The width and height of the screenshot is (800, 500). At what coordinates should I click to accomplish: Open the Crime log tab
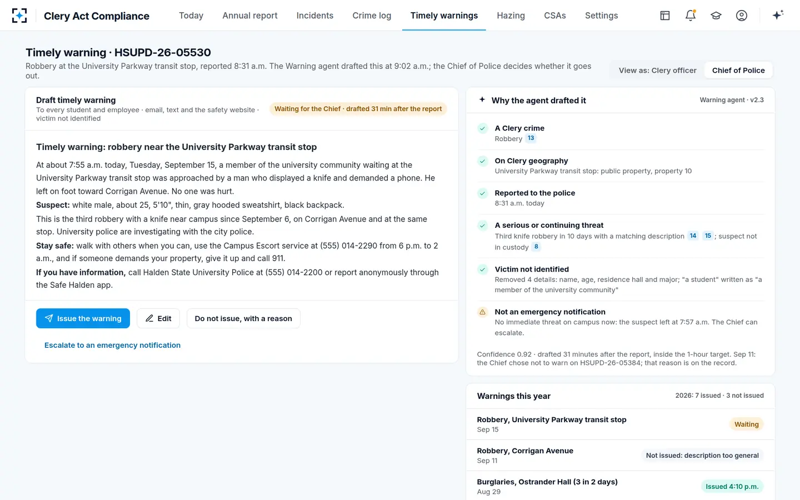tap(372, 16)
